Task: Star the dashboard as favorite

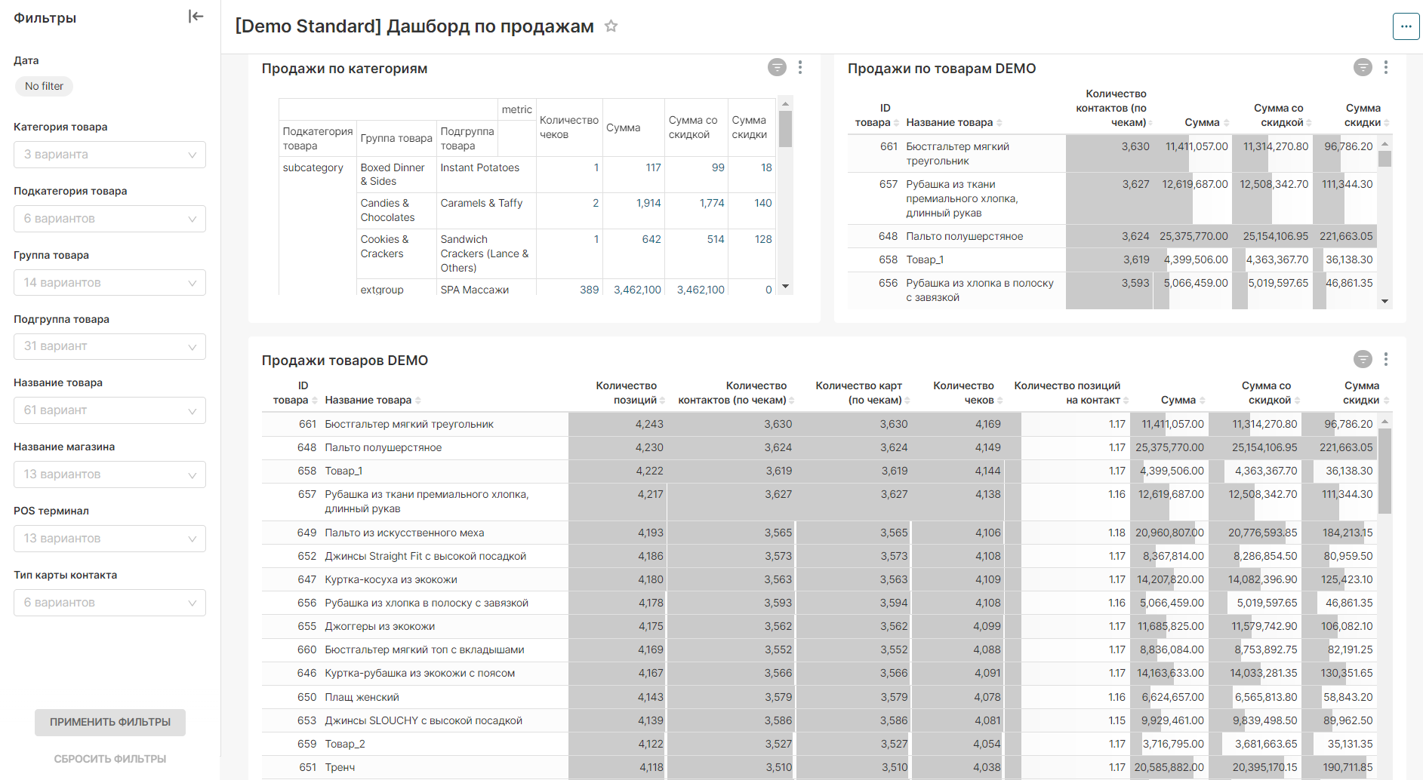Action: click(x=611, y=26)
